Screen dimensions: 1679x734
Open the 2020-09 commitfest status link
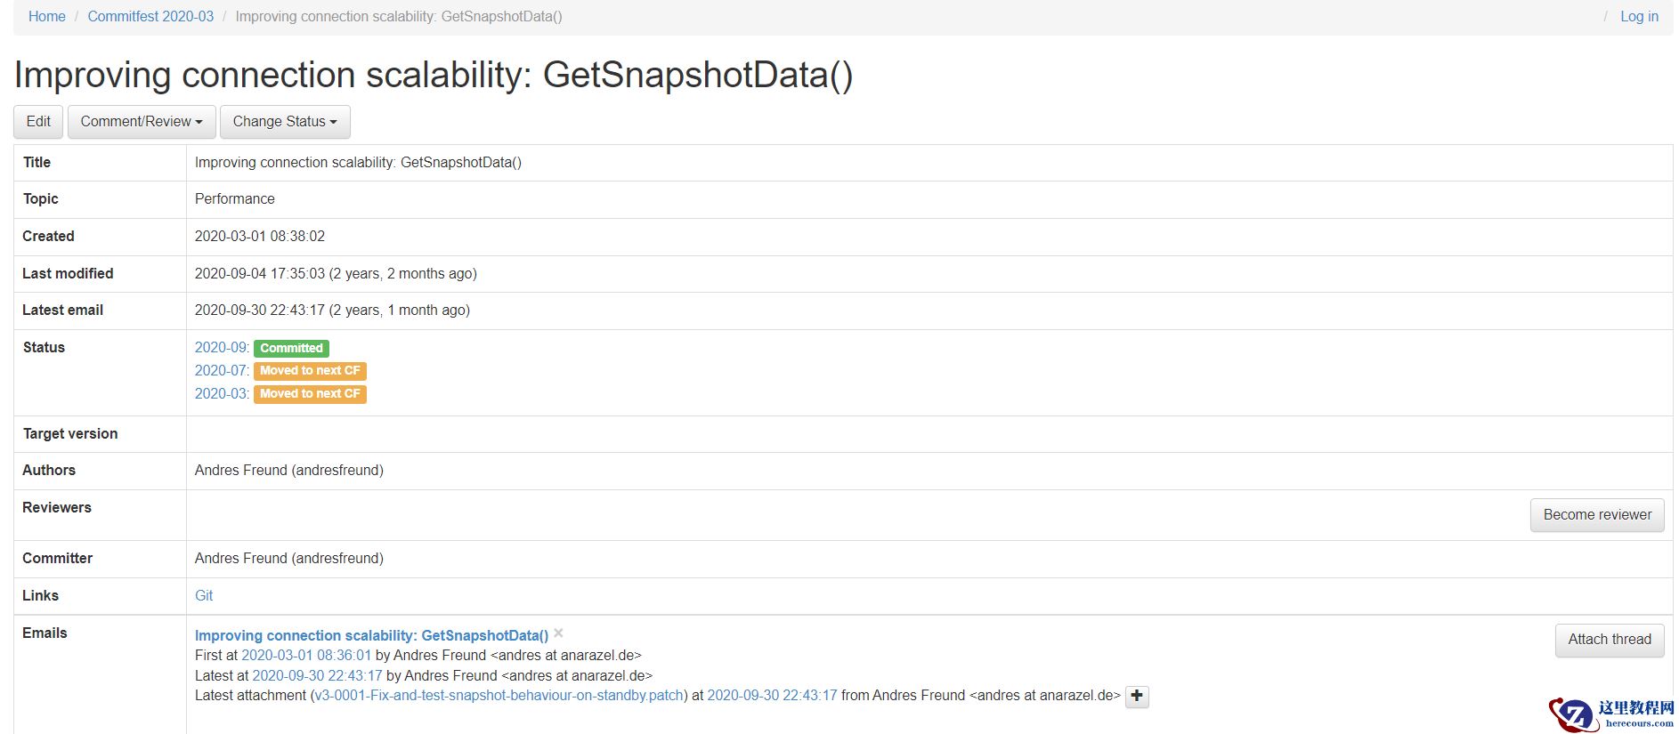[221, 348]
